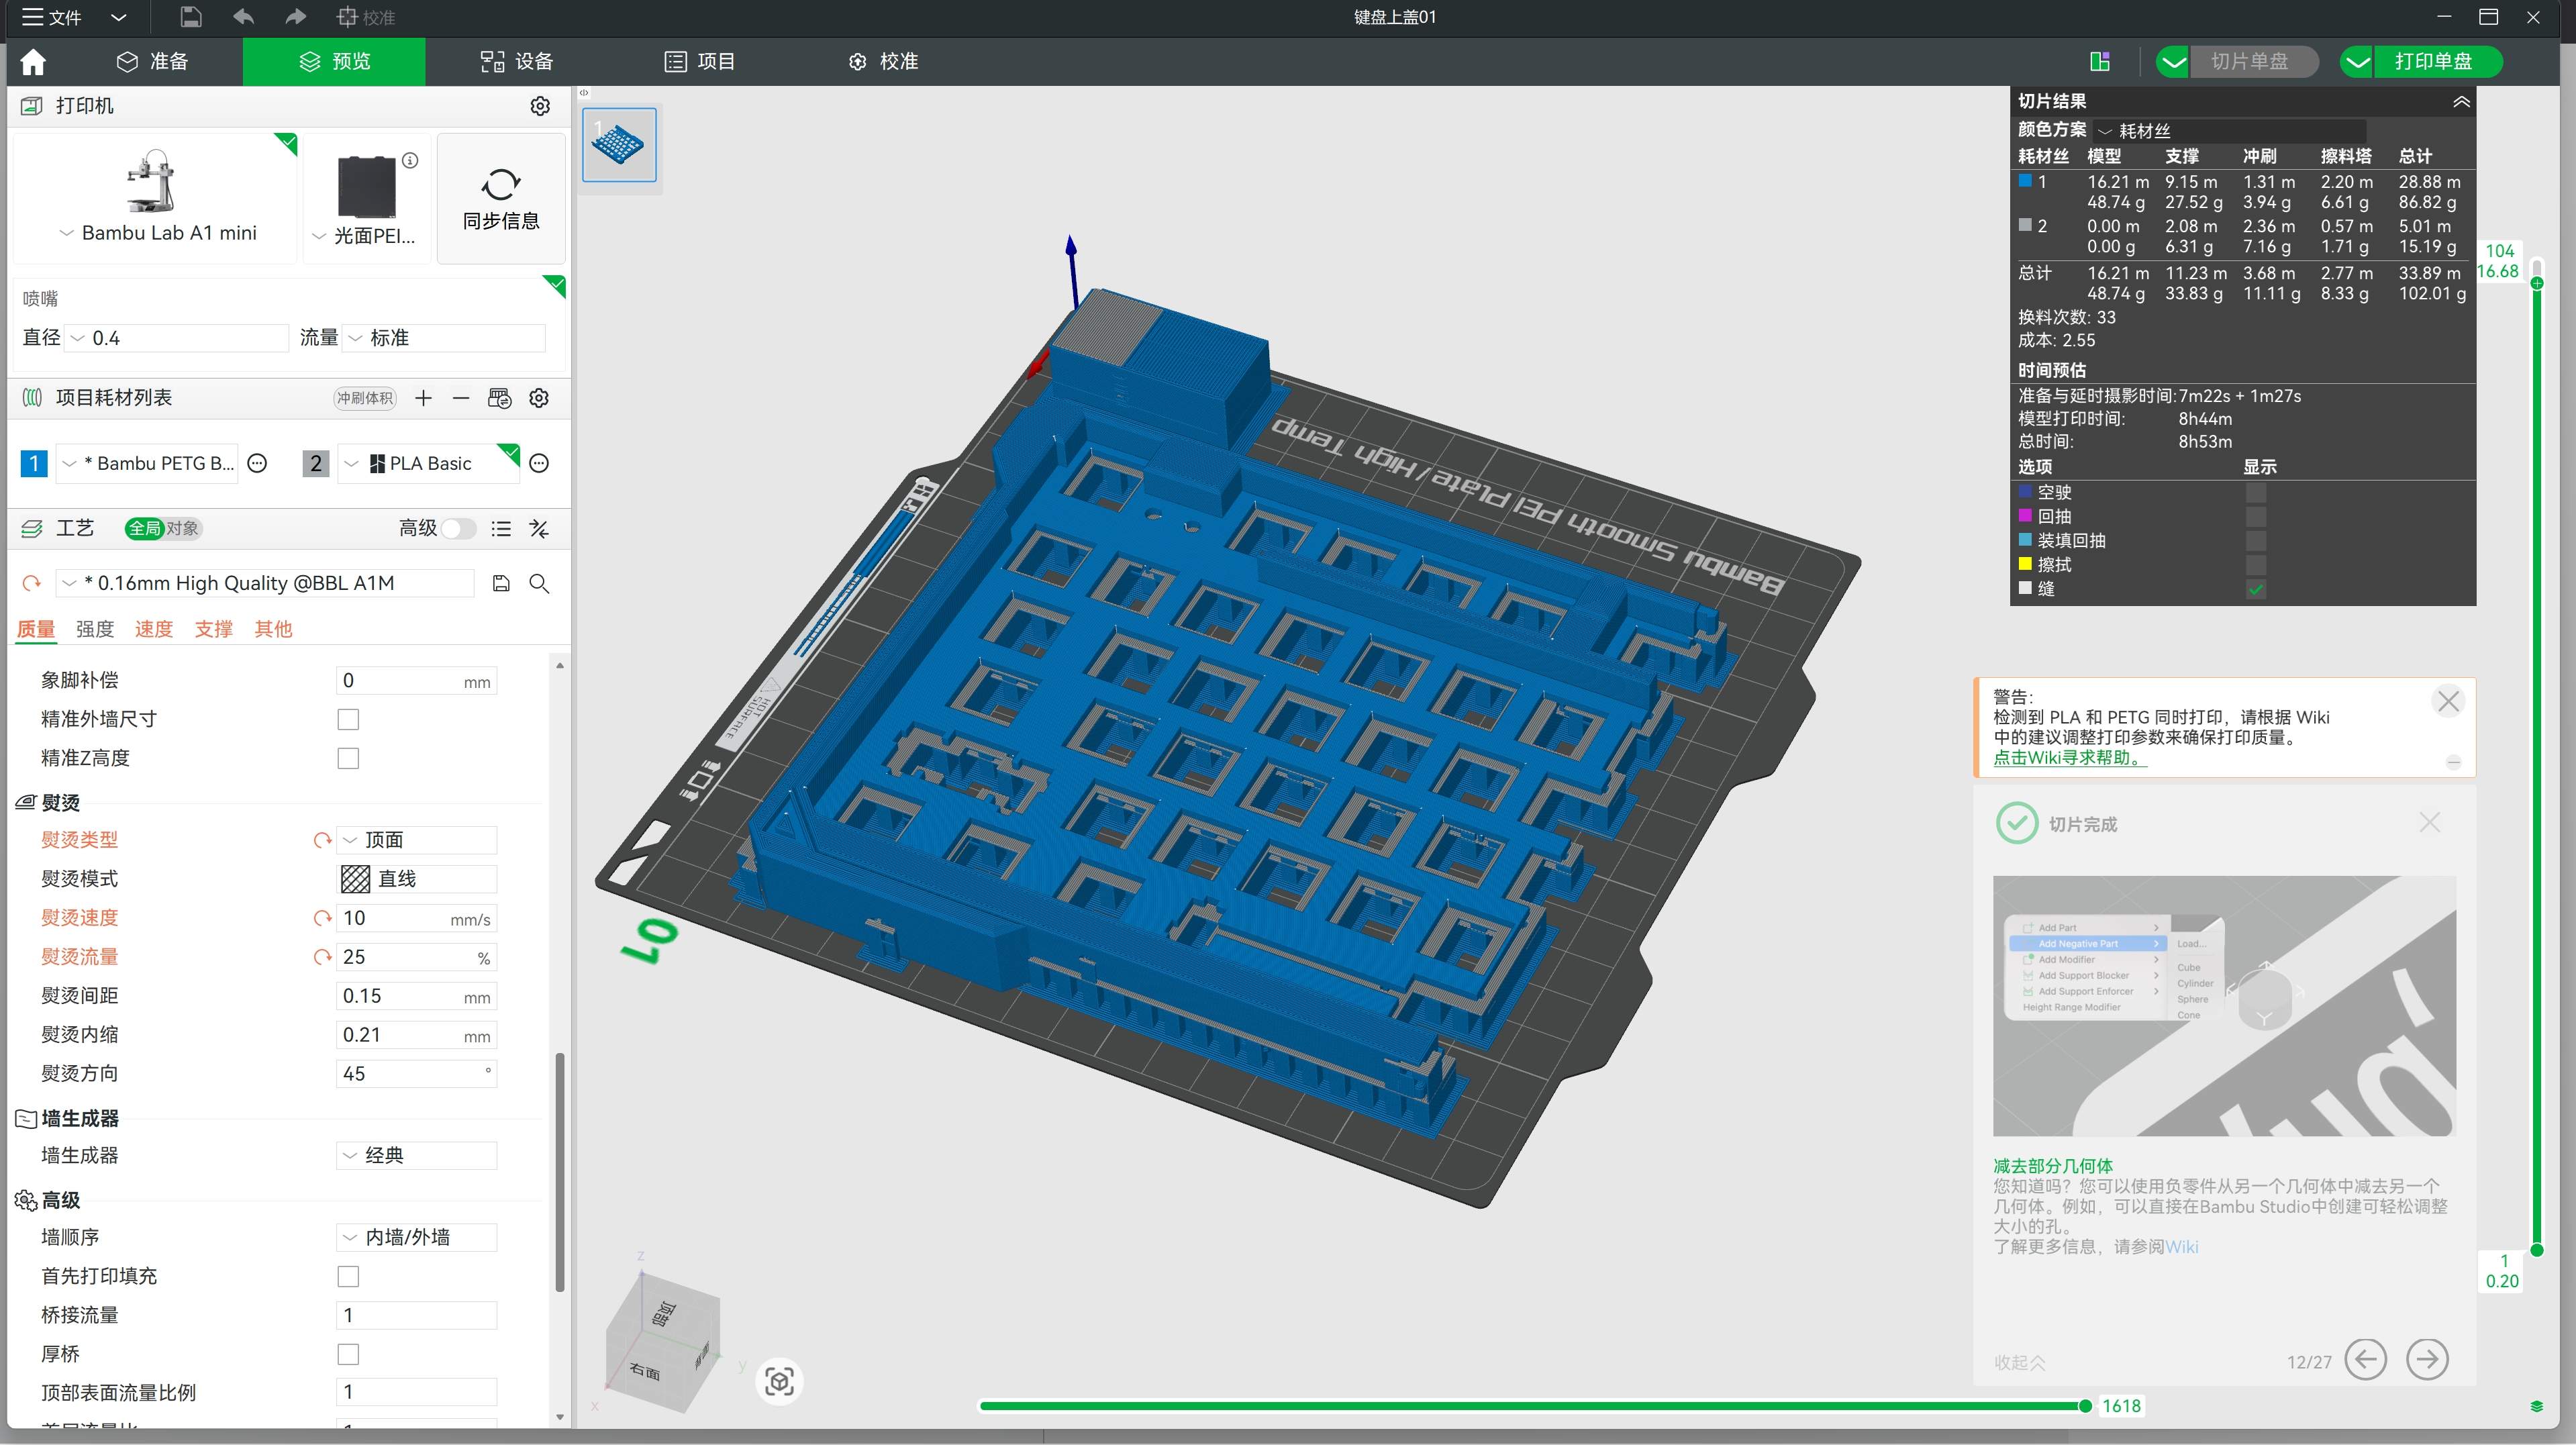Open compare presets icon

pos(539,528)
